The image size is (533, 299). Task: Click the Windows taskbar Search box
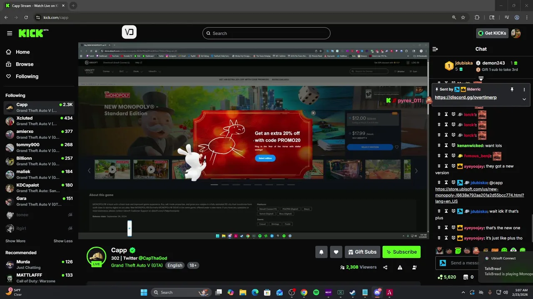click(x=180, y=292)
